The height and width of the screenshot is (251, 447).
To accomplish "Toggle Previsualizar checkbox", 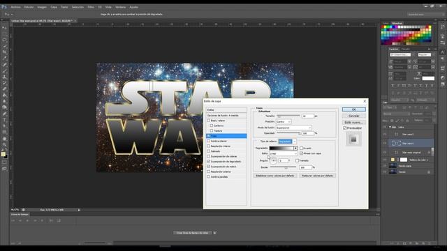I will [x=345, y=128].
